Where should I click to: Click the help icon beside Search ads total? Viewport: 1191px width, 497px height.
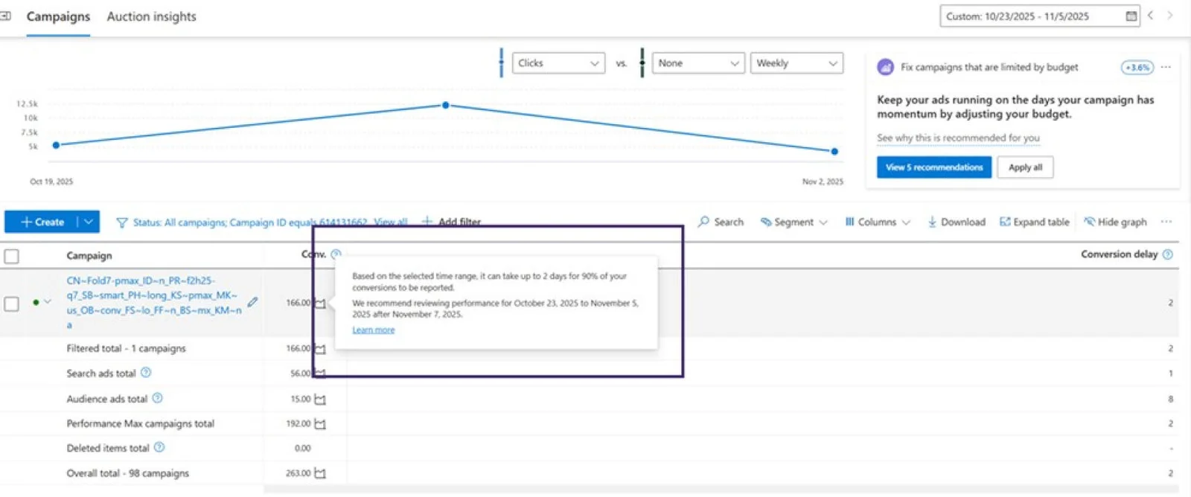coord(146,373)
